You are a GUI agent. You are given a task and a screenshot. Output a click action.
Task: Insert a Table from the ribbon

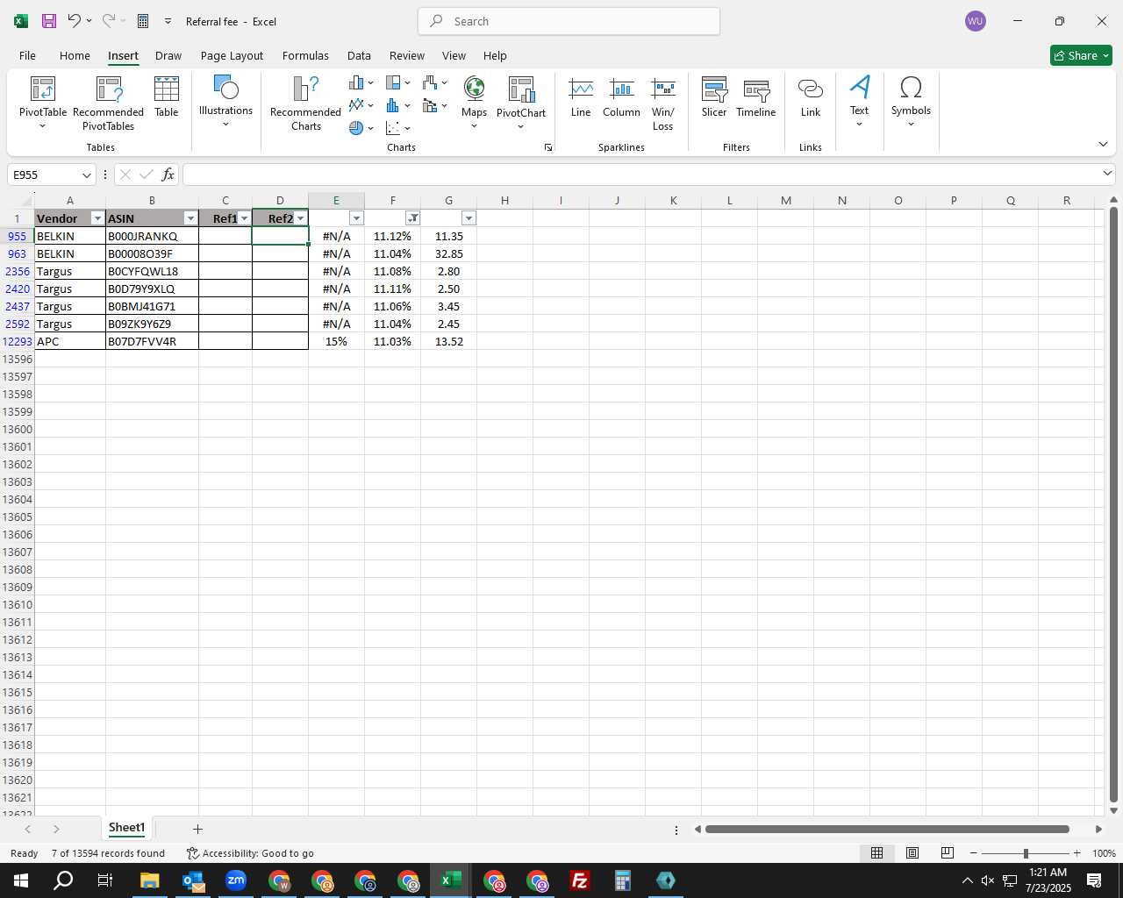167,96
